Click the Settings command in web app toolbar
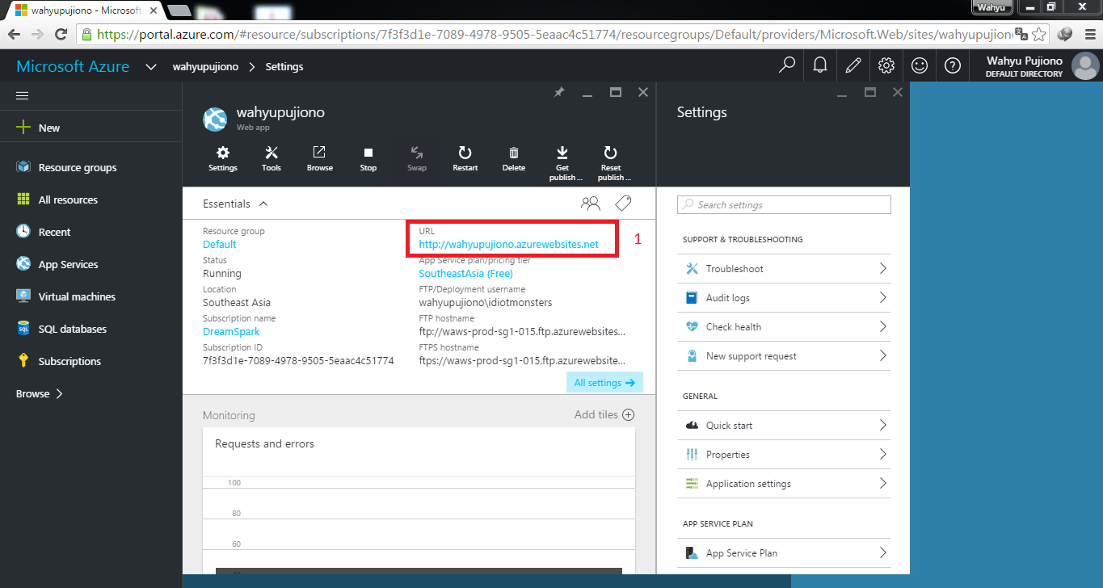 point(223,158)
